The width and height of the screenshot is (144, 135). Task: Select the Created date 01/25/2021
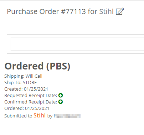point(36,89)
